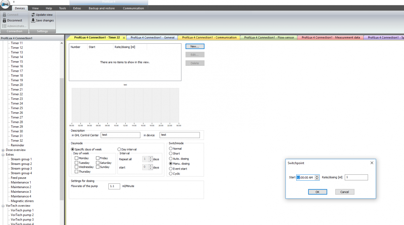Open the Devices ribbon tab
This screenshot has width=404, height=225.
[x=20, y=8]
